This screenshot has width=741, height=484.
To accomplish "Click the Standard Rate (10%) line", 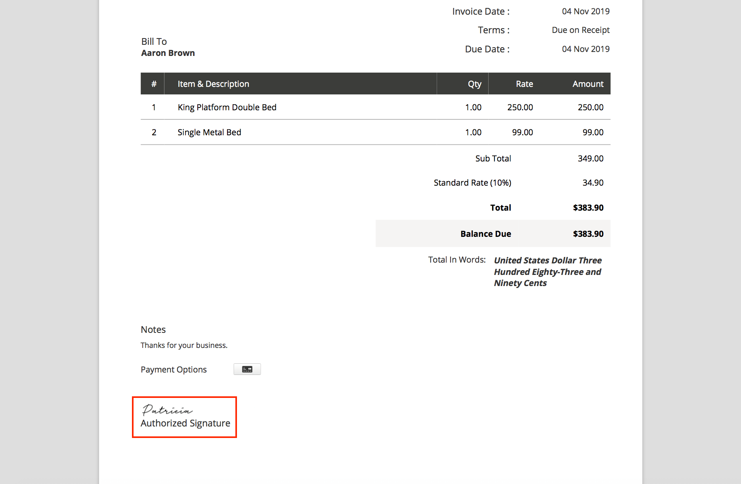I will [472, 182].
